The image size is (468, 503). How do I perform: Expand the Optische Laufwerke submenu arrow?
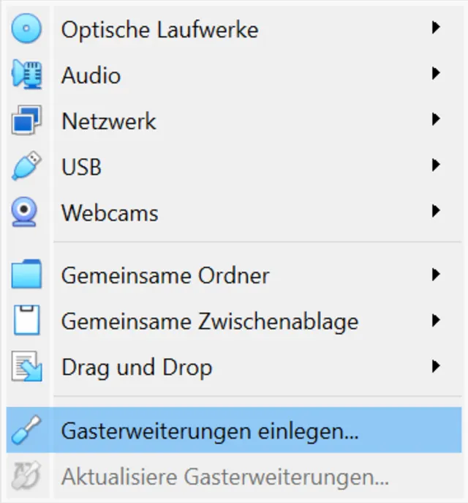tap(436, 29)
